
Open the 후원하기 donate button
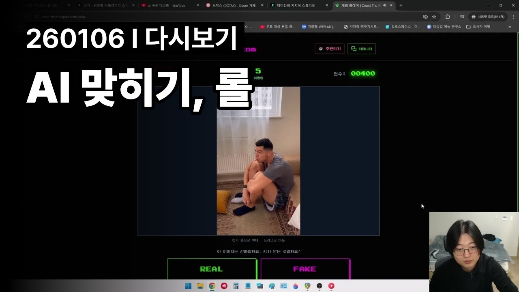(330, 49)
